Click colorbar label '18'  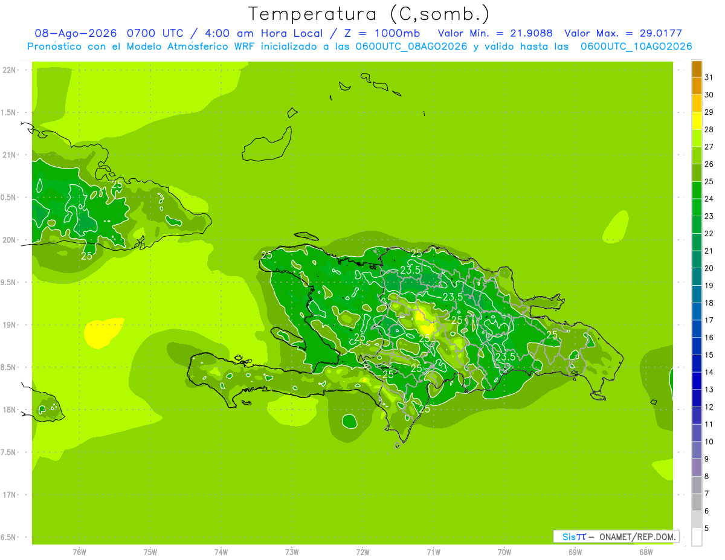click(709, 303)
